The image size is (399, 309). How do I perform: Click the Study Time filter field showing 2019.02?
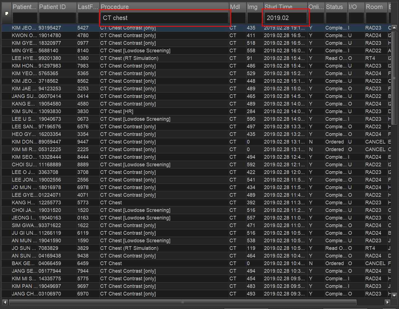(285, 18)
